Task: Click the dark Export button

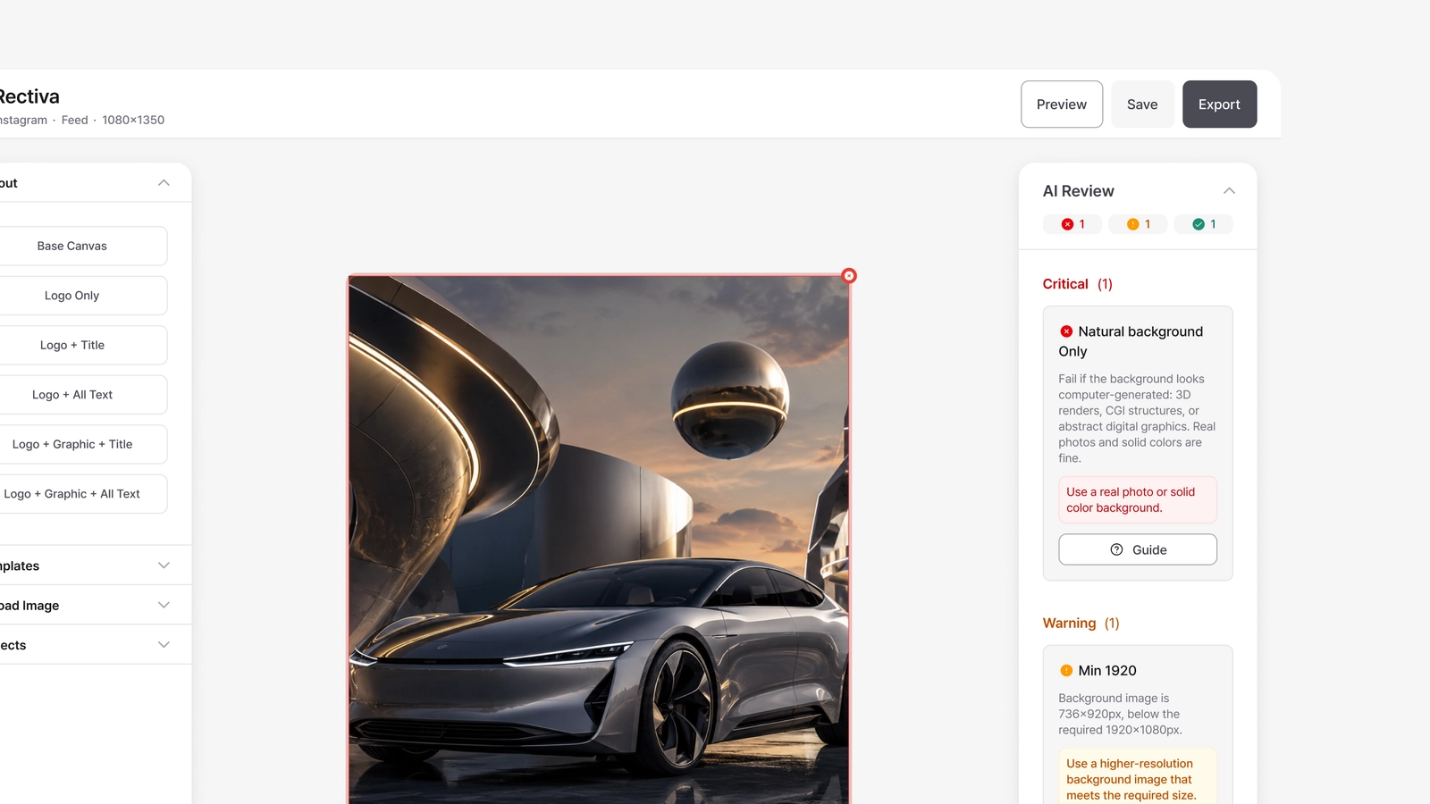Action: click(x=1219, y=105)
